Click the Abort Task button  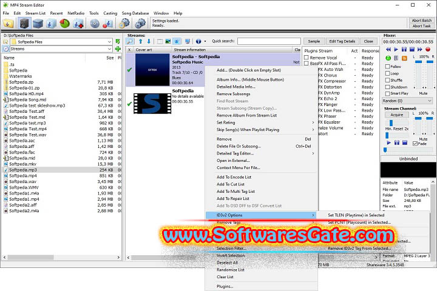pos(421,26)
